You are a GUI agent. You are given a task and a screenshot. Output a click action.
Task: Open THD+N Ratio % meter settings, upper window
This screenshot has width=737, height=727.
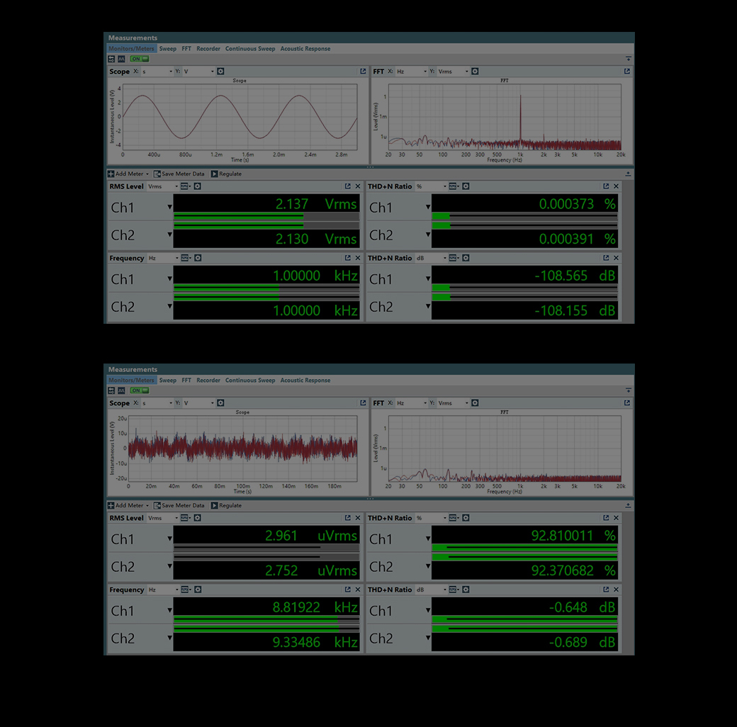pos(466,186)
